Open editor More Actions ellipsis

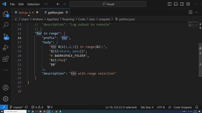tap(196, 12)
